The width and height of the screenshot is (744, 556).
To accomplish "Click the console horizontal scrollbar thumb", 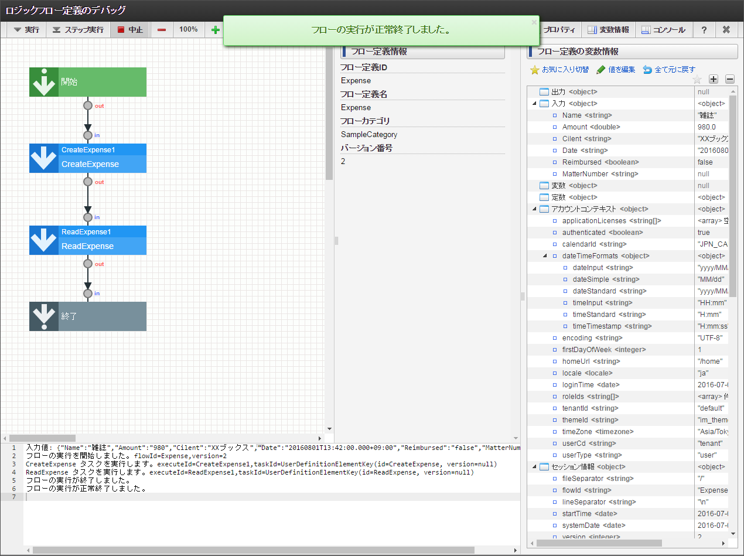I will coord(253,550).
